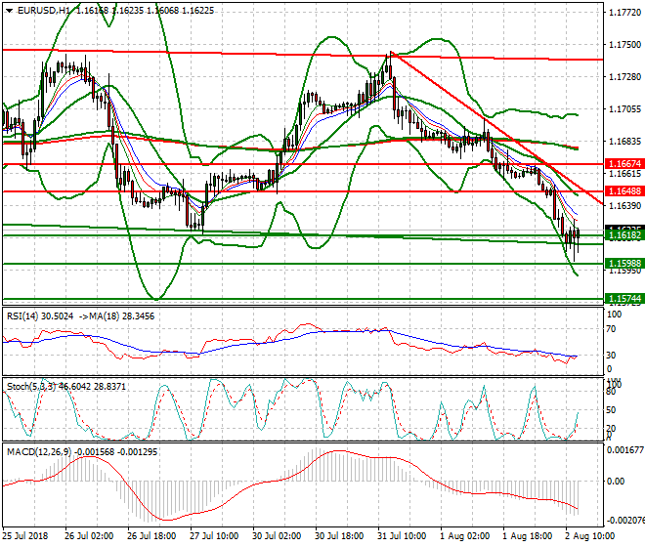Viewport: 645px width, 547px height.
Task: Click the RSI scale value 100
Action: pos(615,316)
